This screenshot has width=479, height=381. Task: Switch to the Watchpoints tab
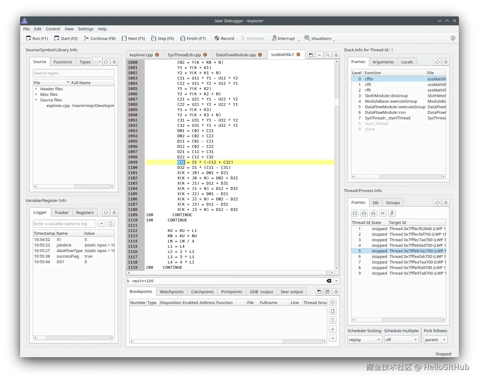point(172,292)
